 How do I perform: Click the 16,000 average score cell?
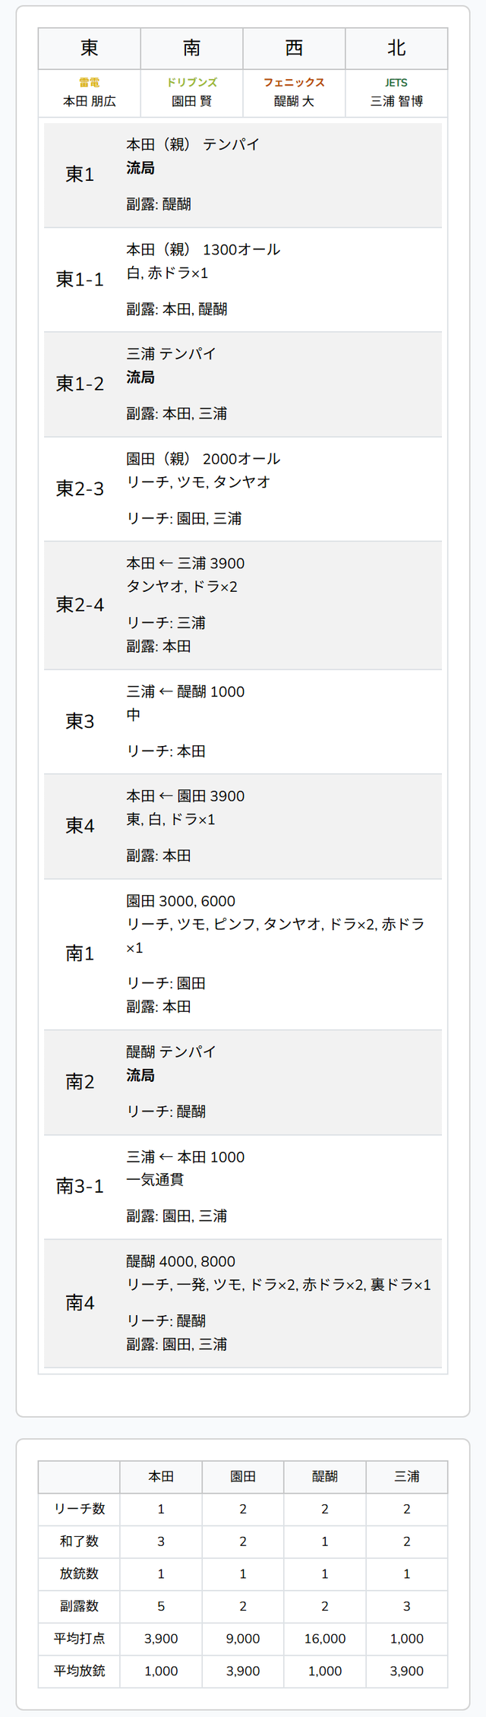pyautogui.click(x=325, y=1638)
